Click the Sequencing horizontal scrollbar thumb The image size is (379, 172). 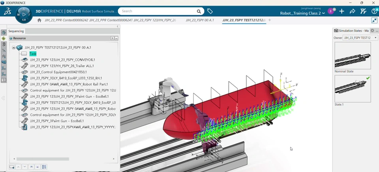tap(43, 159)
